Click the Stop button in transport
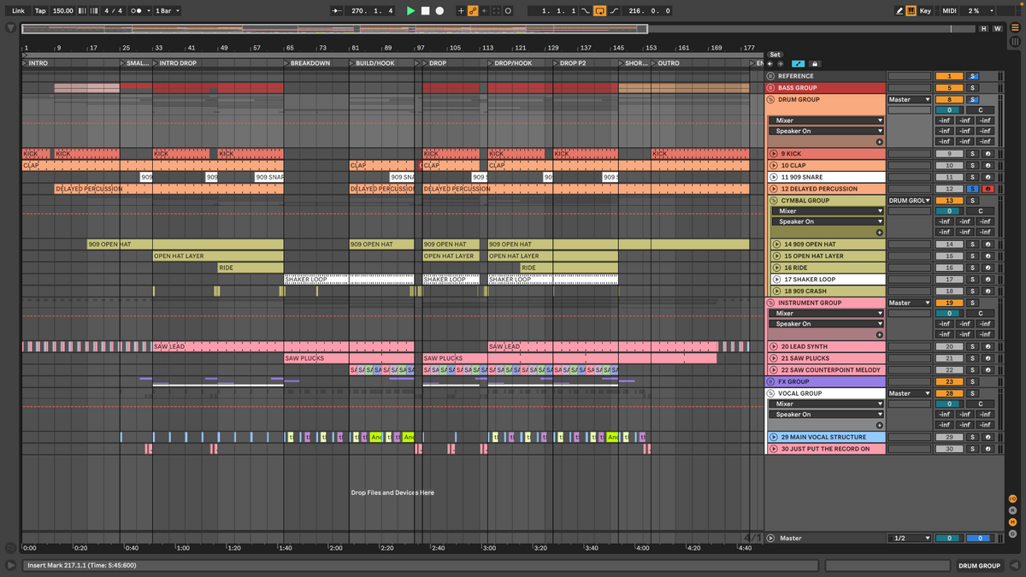This screenshot has height=577, width=1026. click(x=425, y=11)
